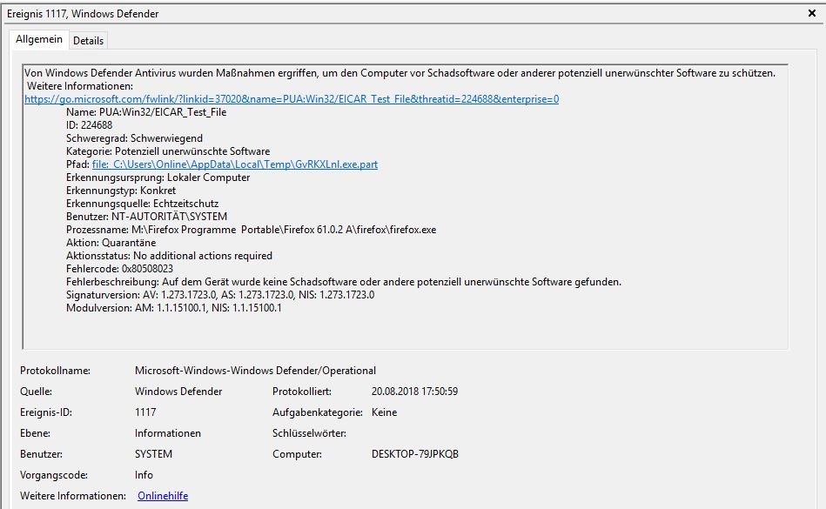Click the Computer value DESKTOP-79JPKQB
826x509 pixels.
click(x=415, y=454)
